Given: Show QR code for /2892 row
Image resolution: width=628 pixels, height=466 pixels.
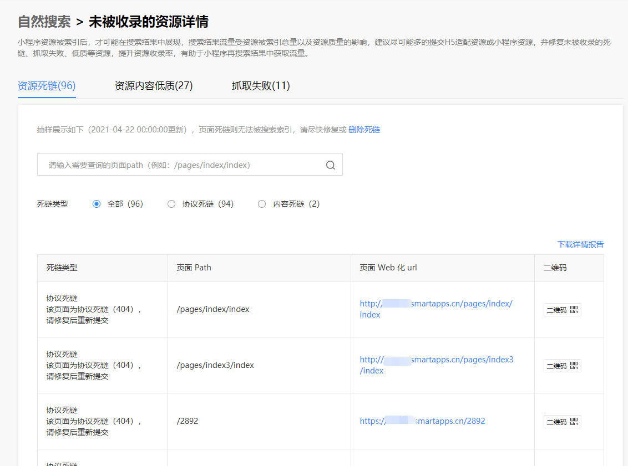Looking at the screenshot, I should [x=563, y=422].
